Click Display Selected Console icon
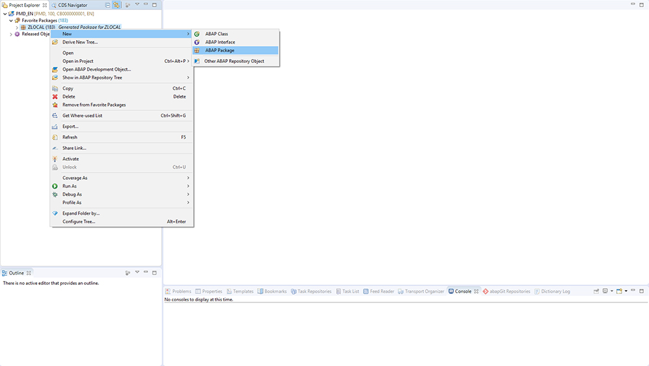 [605, 291]
